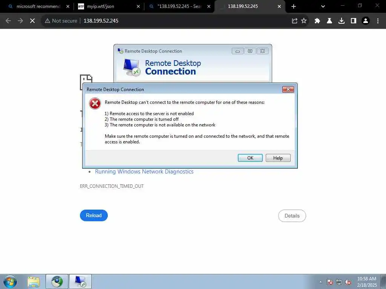Image resolution: width=386 pixels, height=289 pixels.
Task: Click the Reload button on the page
Action: tap(94, 215)
